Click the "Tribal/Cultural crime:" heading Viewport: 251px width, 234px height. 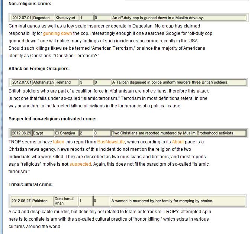point(30,184)
